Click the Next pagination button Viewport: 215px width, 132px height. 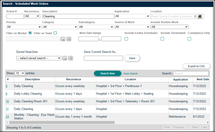195,127
